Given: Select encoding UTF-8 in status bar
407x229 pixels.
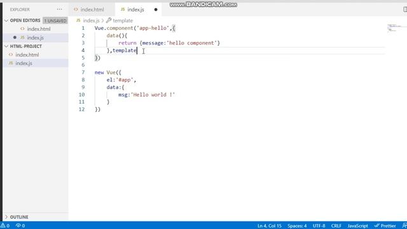Looking at the screenshot, I should coord(319,226).
